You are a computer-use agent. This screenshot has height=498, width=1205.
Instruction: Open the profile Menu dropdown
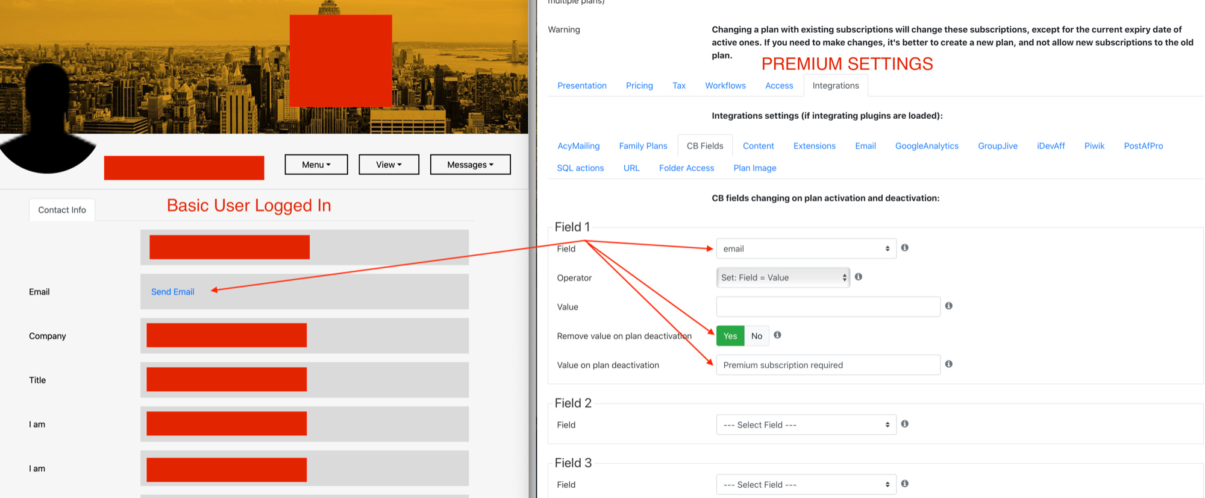(316, 165)
